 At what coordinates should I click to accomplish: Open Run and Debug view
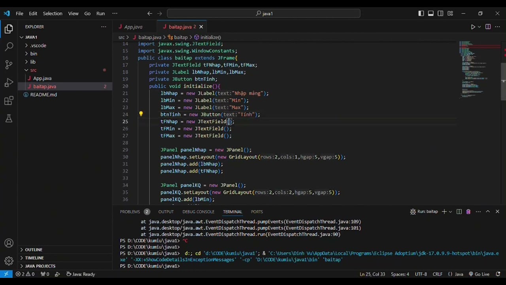9,83
